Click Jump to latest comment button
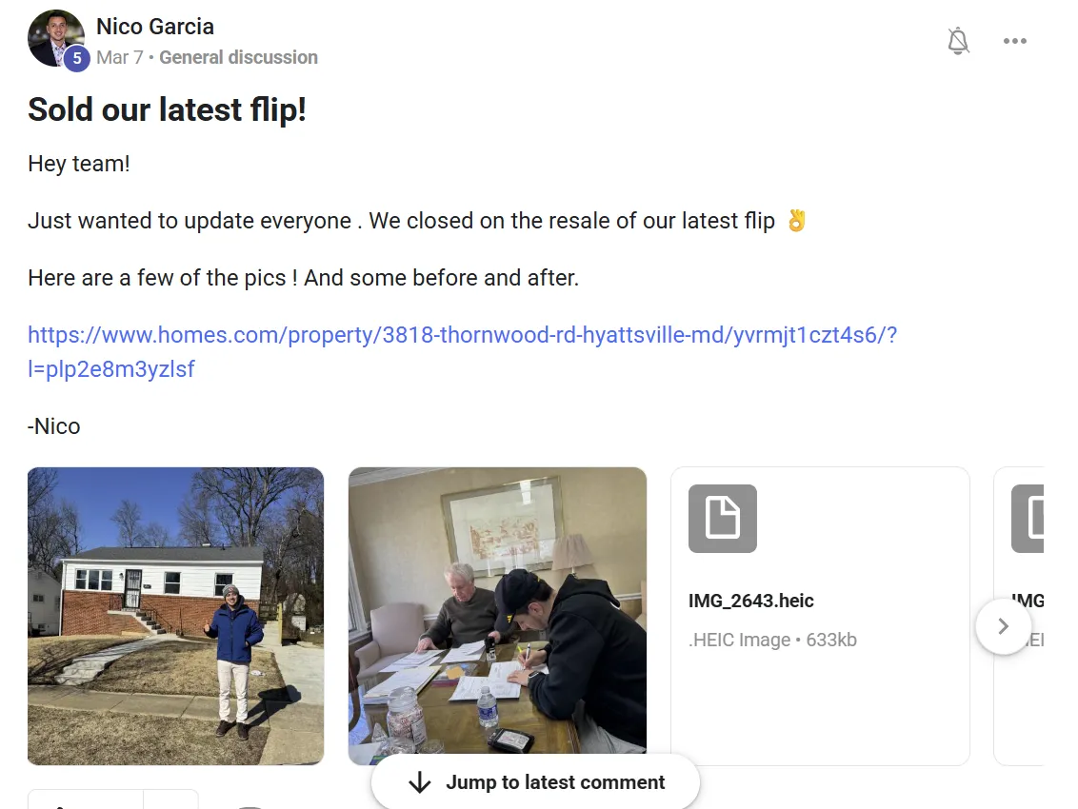The width and height of the screenshot is (1078, 809). 535,782
